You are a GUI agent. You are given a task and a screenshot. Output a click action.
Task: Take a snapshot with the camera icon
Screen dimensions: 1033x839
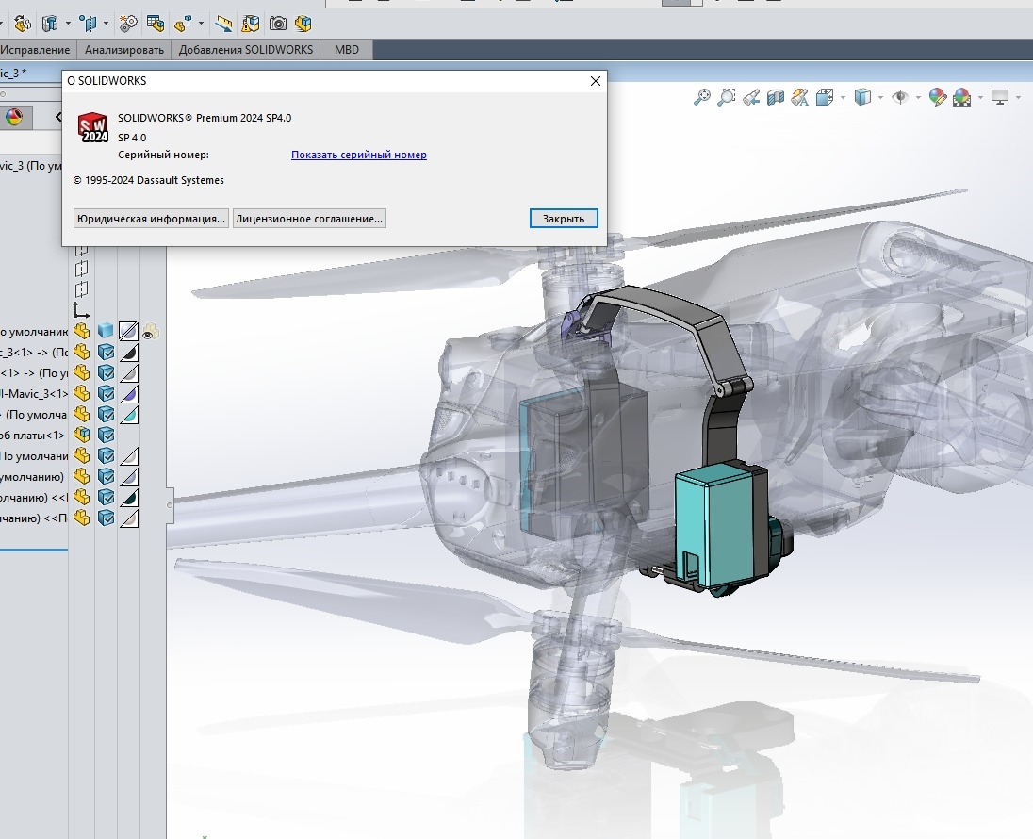pos(278,24)
